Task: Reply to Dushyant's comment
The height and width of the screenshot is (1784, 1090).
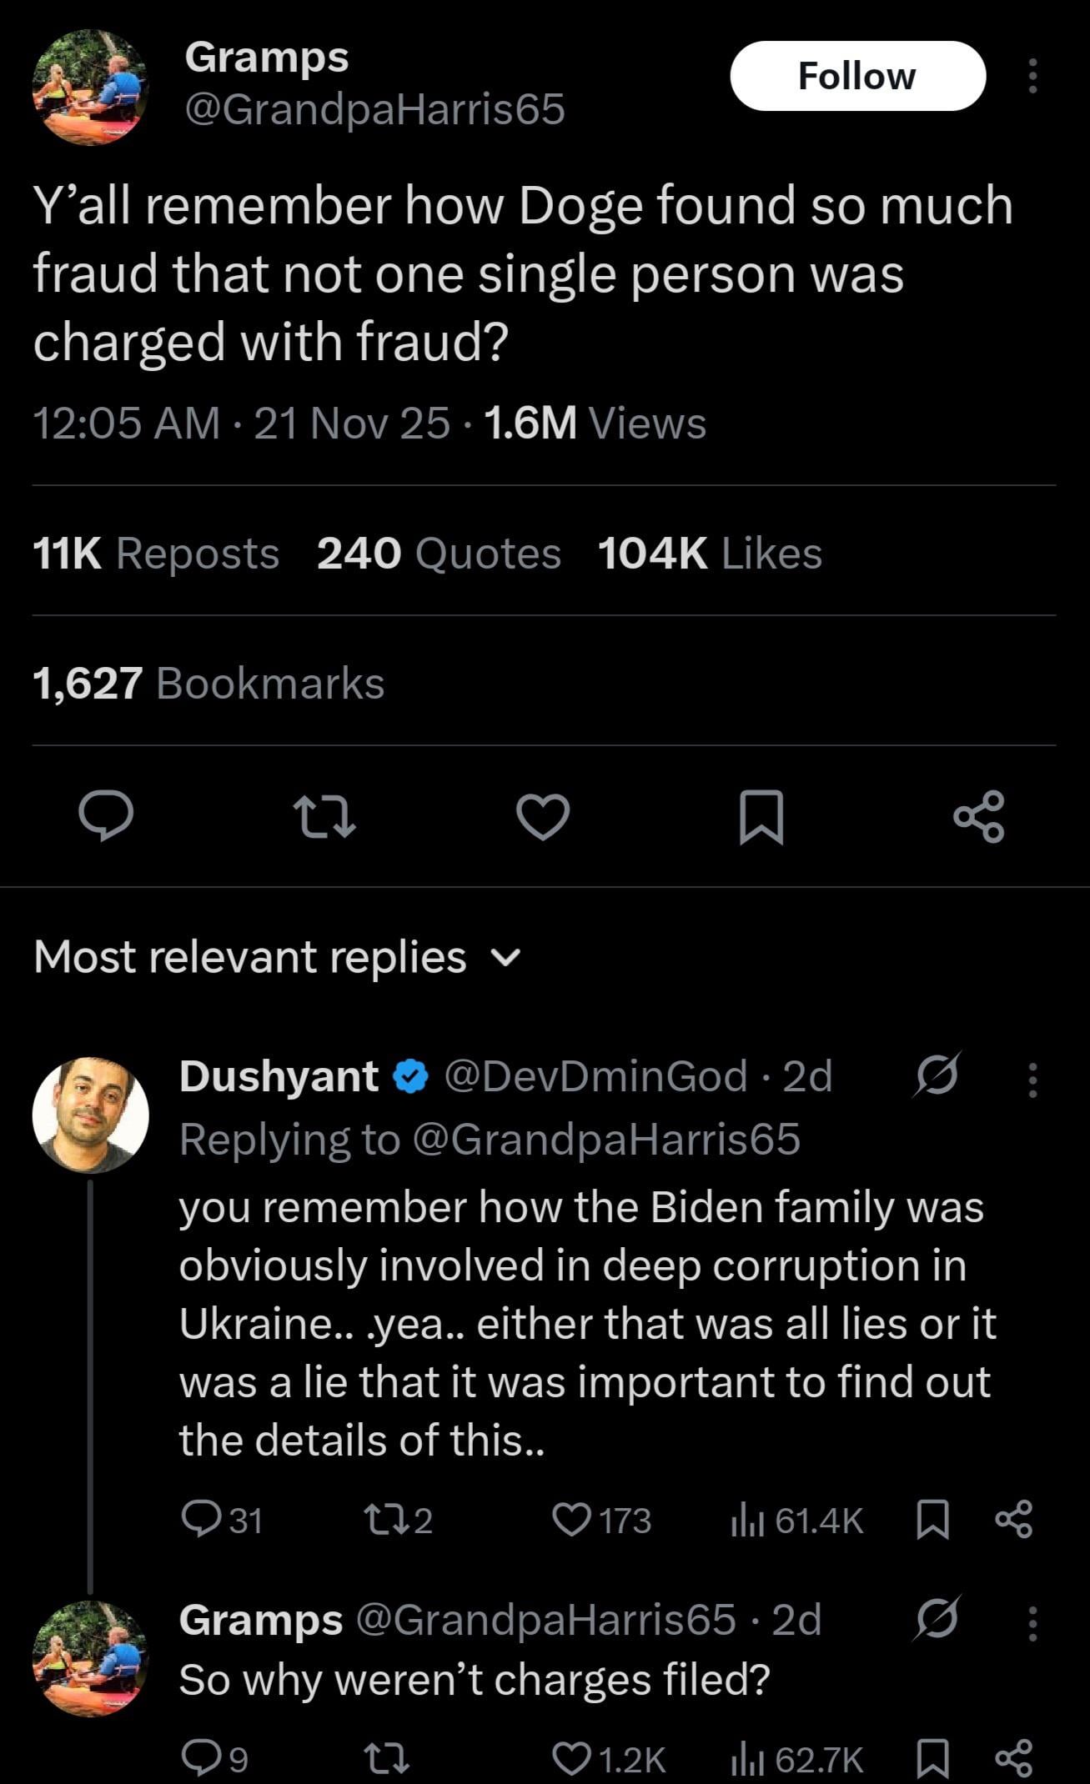Action: (200, 1520)
